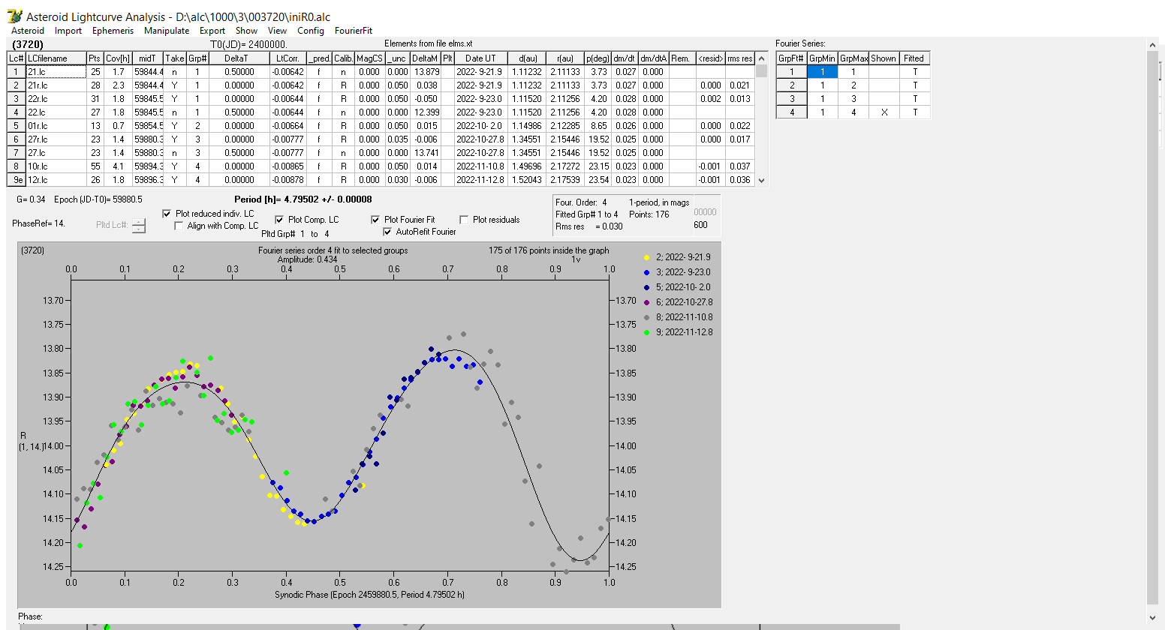Open the Ephemeris menu
Screen dimensions: 1165x630
click(113, 31)
